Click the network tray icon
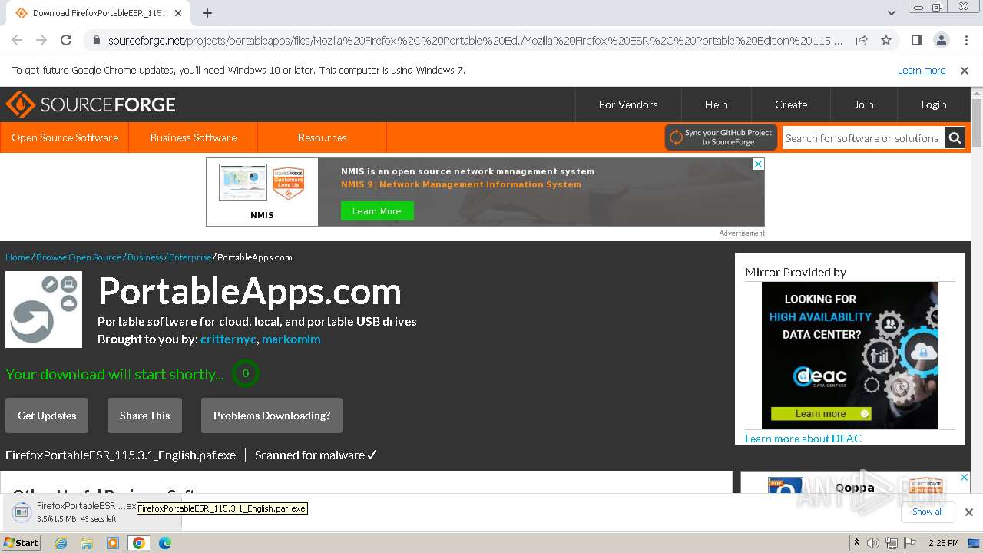The image size is (983, 553). point(891,543)
